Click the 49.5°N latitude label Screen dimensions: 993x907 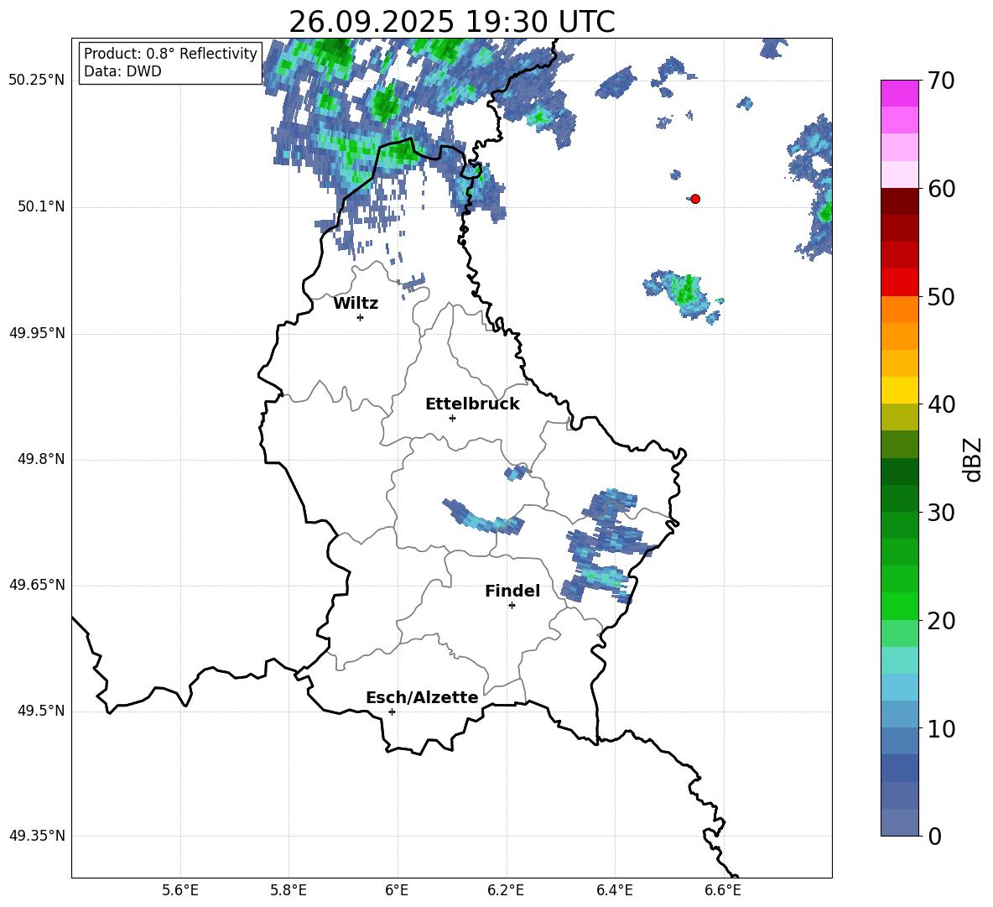pyautogui.click(x=41, y=711)
